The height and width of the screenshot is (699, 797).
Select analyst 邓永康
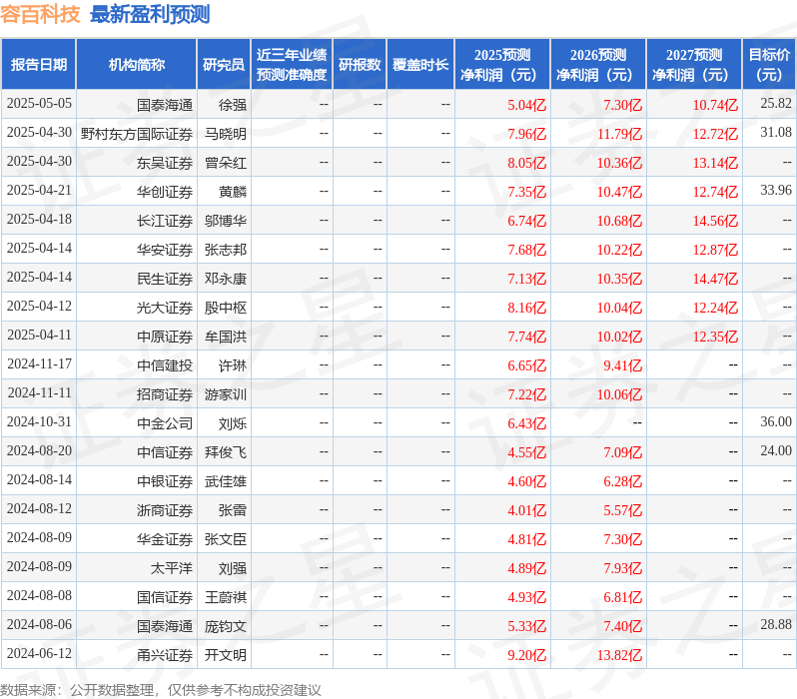point(226,279)
